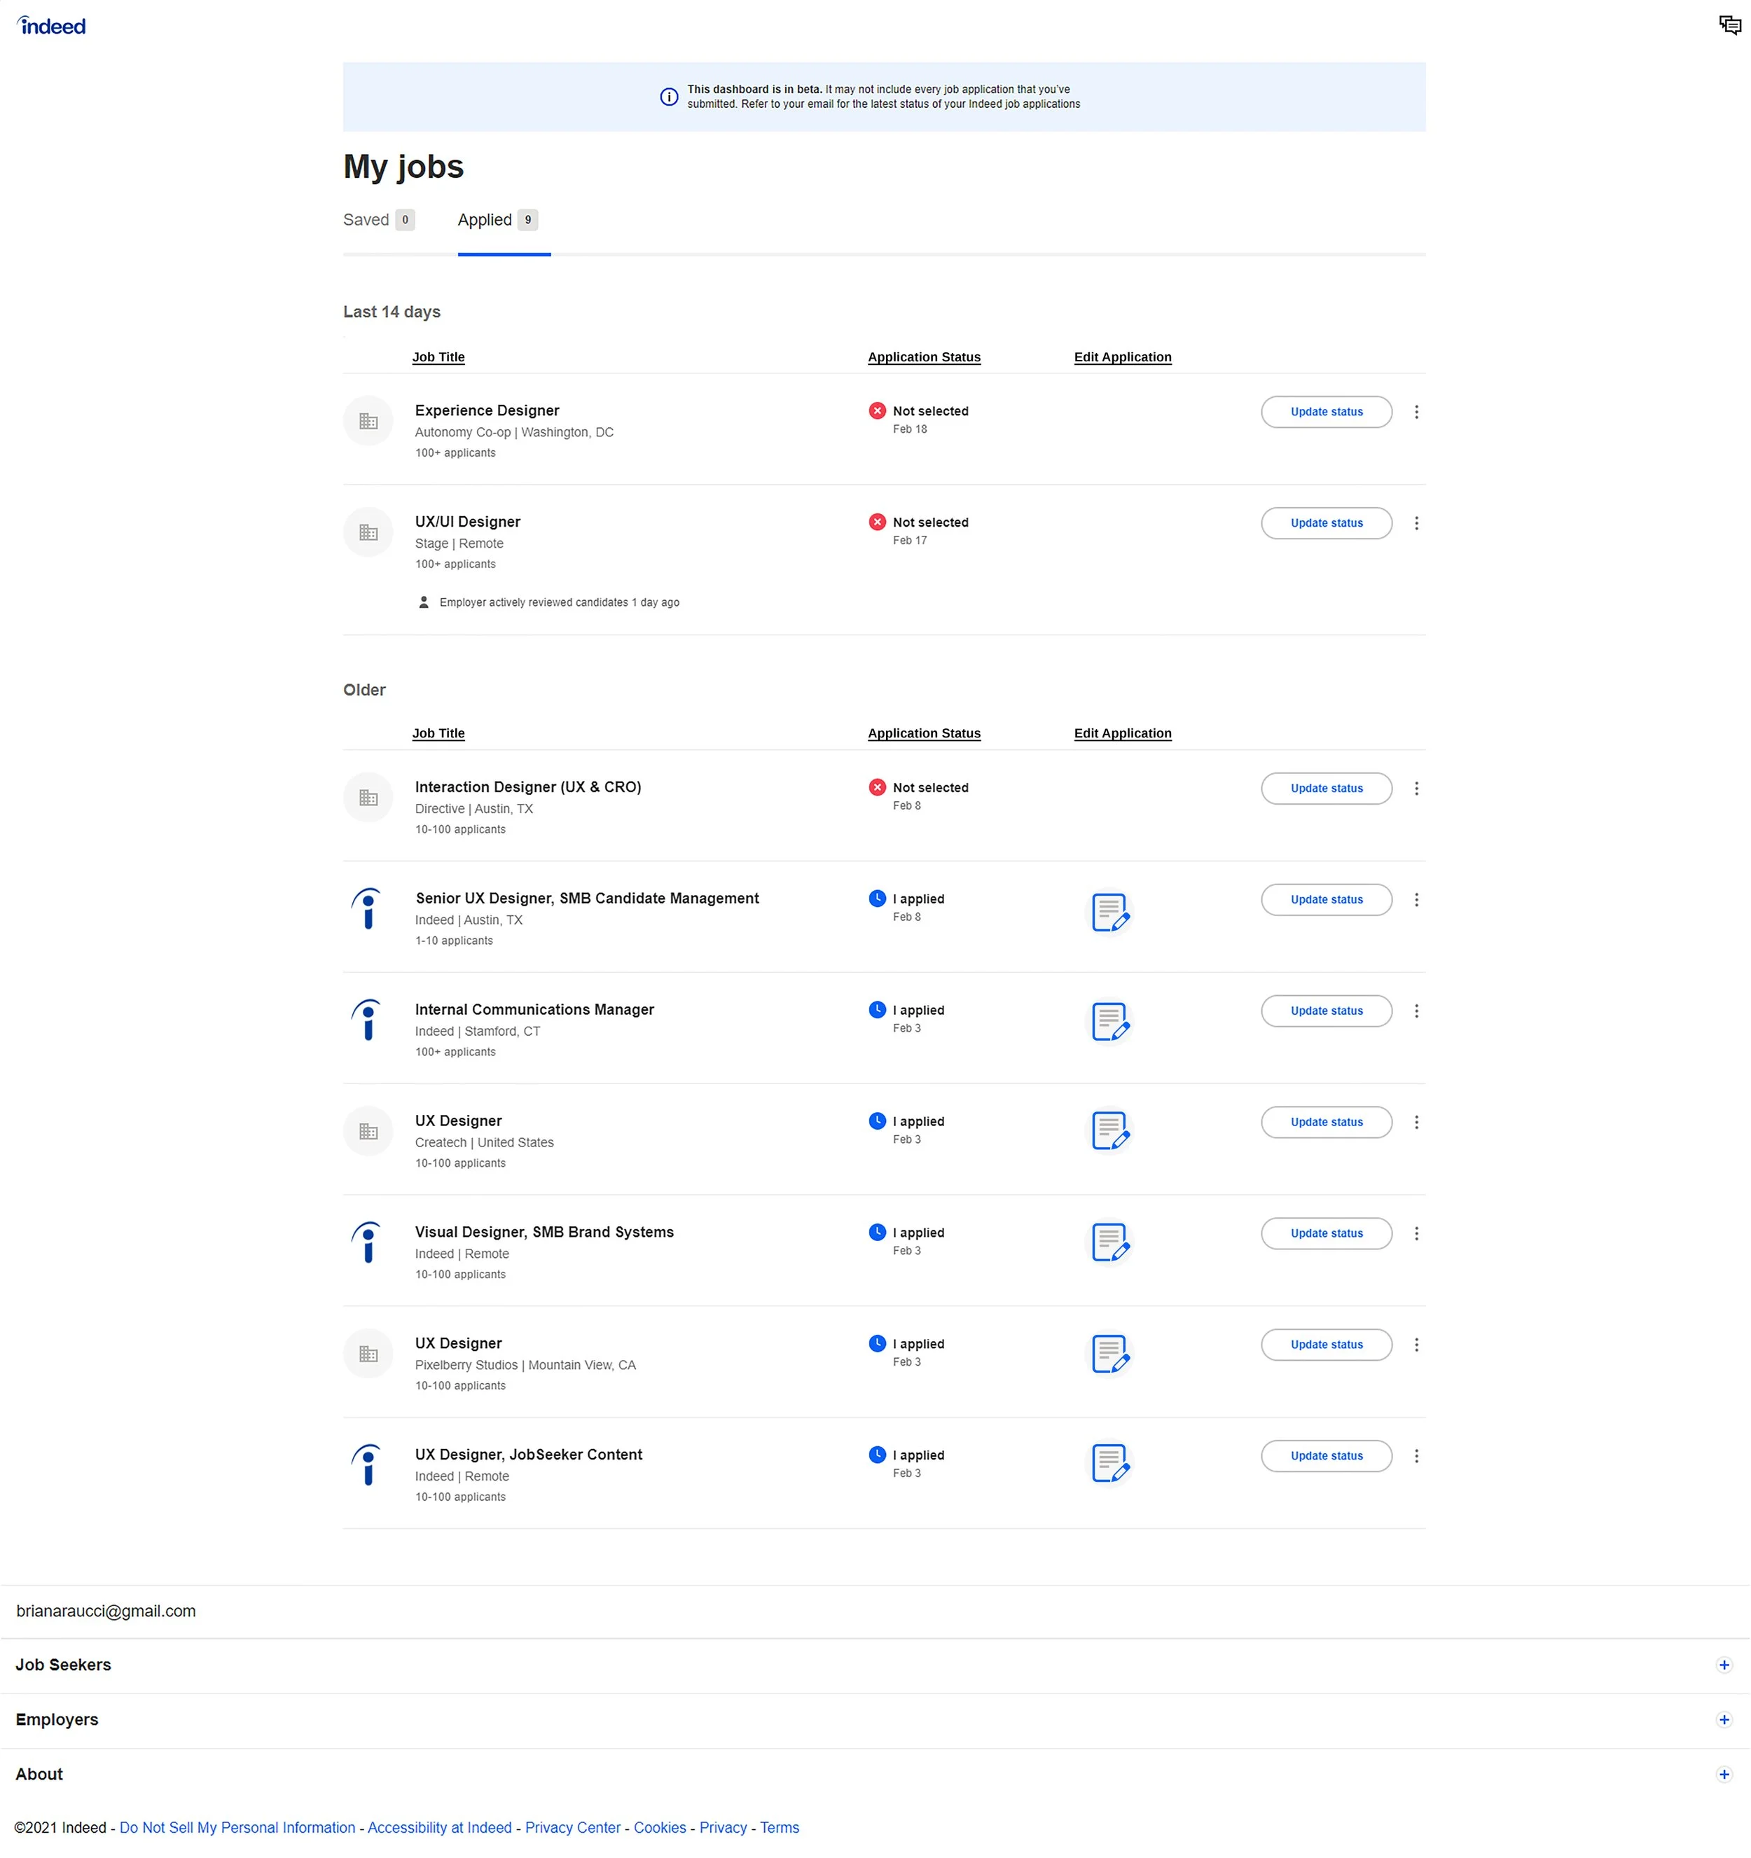The image size is (1751, 1858).
Task: Open kebab menu for Experience Designer
Action: point(1416,412)
